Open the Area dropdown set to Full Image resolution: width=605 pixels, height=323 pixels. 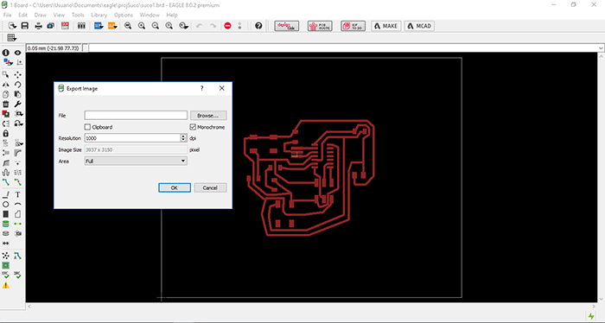tap(136, 161)
